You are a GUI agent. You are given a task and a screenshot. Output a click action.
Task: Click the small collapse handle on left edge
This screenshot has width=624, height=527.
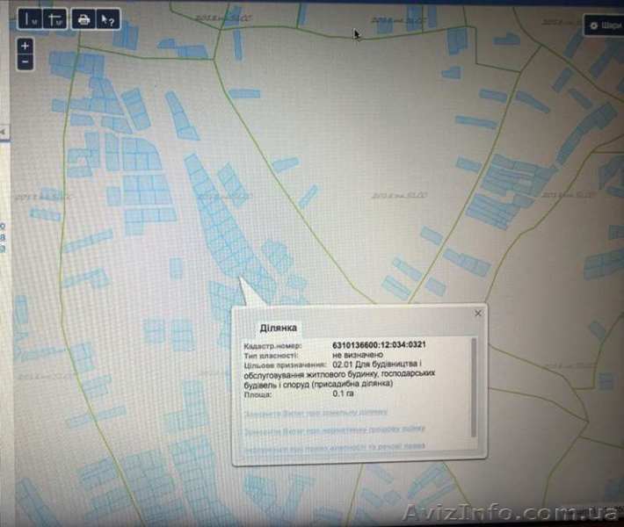tap(3, 133)
